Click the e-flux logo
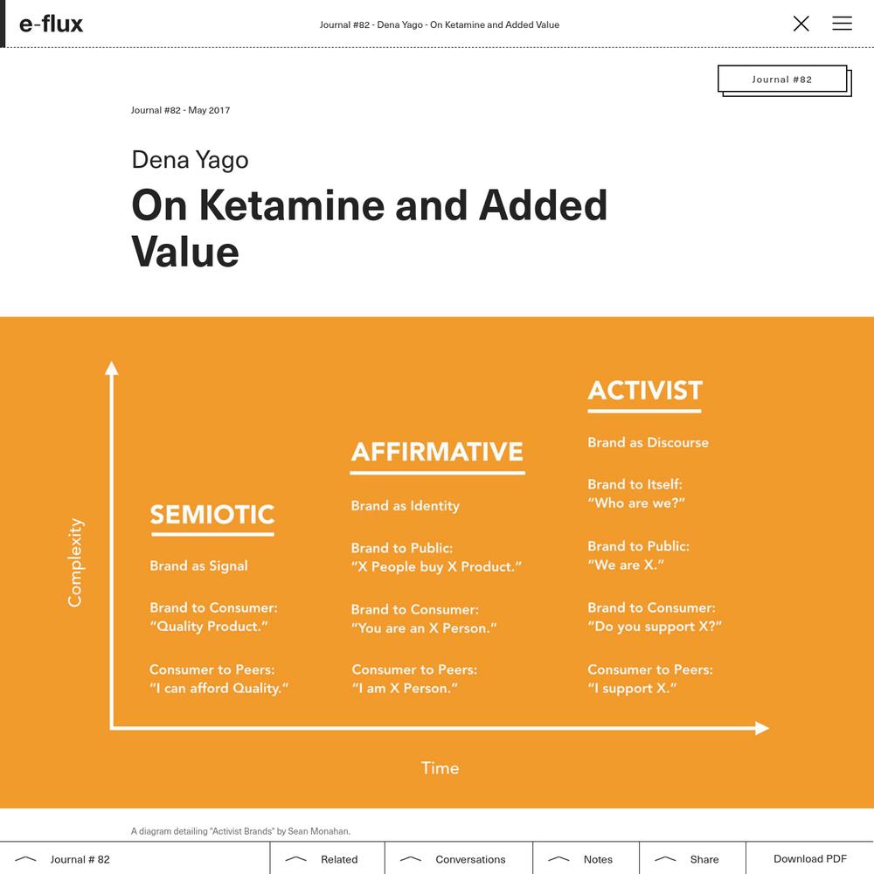This screenshot has width=874, height=874. point(51,24)
